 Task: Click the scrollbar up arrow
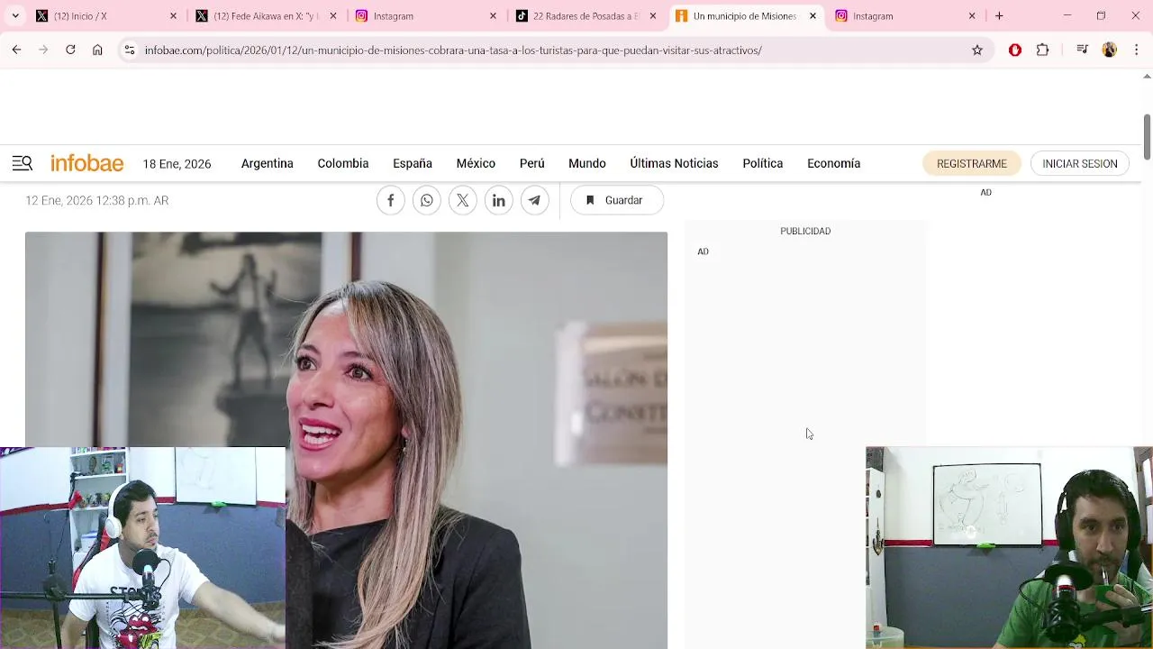[1147, 77]
